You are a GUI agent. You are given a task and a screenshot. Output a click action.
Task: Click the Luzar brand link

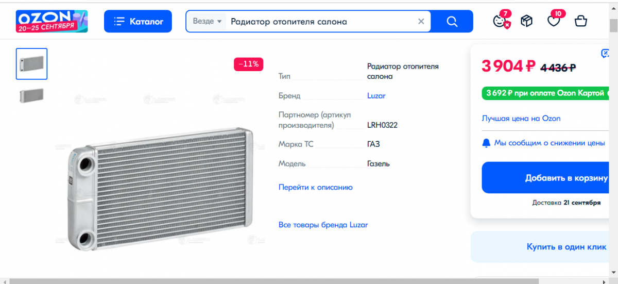[x=376, y=96]
